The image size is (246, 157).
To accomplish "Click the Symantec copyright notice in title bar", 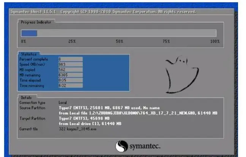I will coord(128,12).
